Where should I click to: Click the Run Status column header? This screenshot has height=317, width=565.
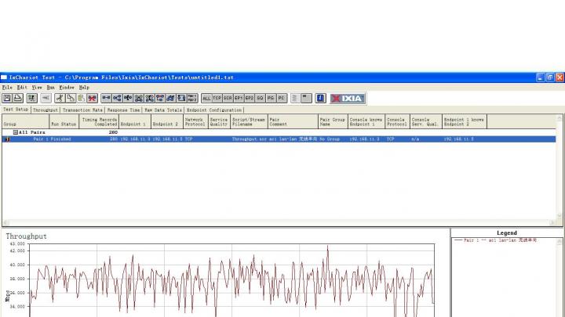64,121
